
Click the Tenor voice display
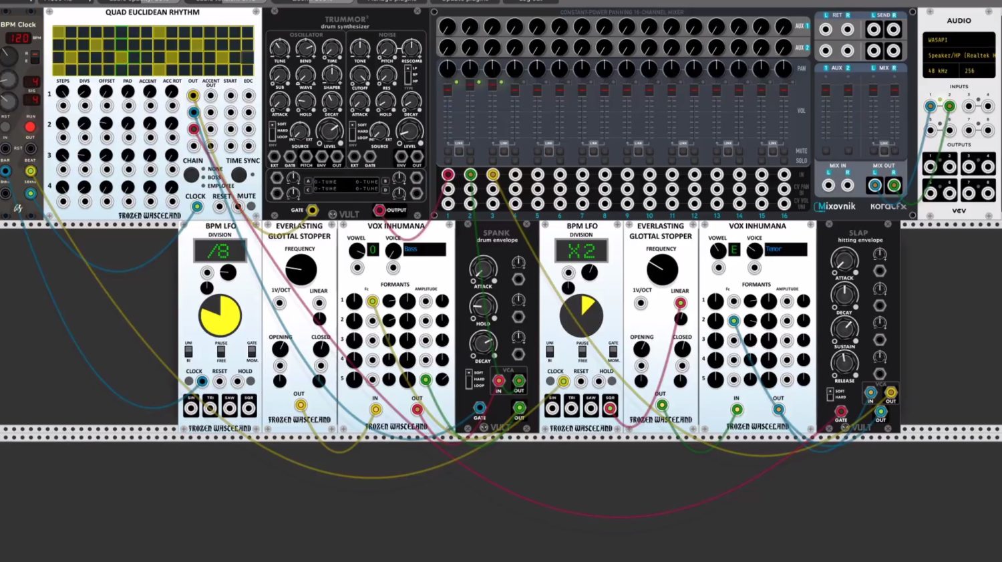click(786, 249)
